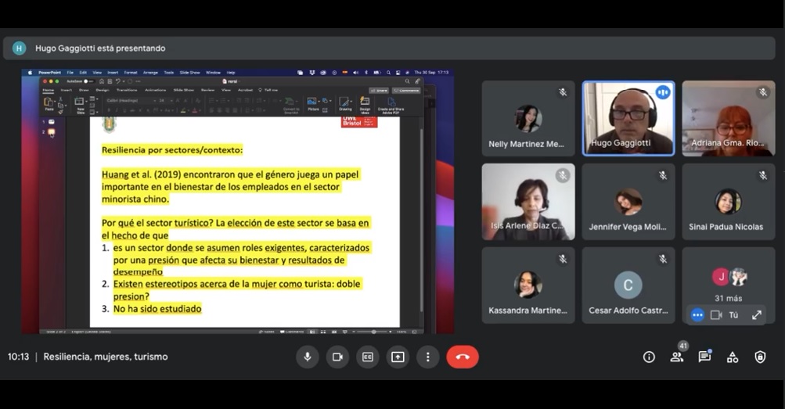Viewport: 785px width, 409px height.
Task: Show participants list with 41 badge
Action: point(677,356)
